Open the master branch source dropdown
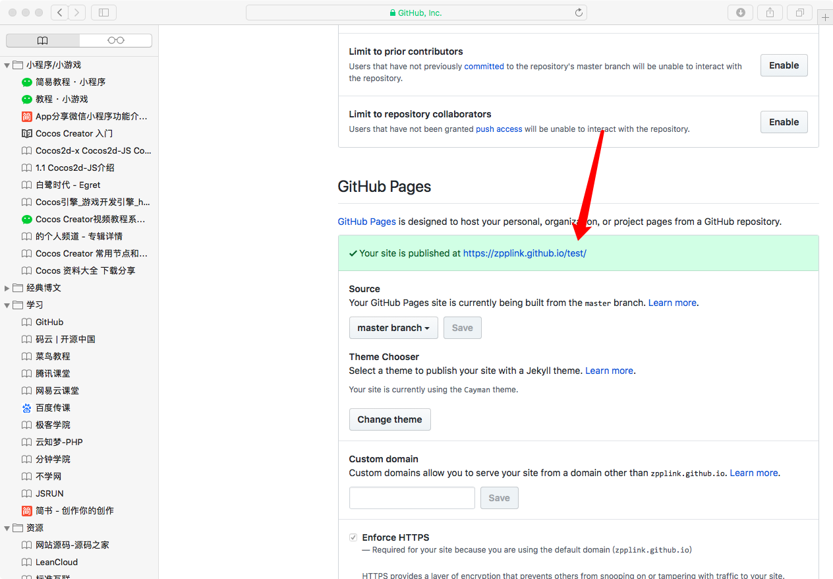833x579 pixels. coord(393,328)
